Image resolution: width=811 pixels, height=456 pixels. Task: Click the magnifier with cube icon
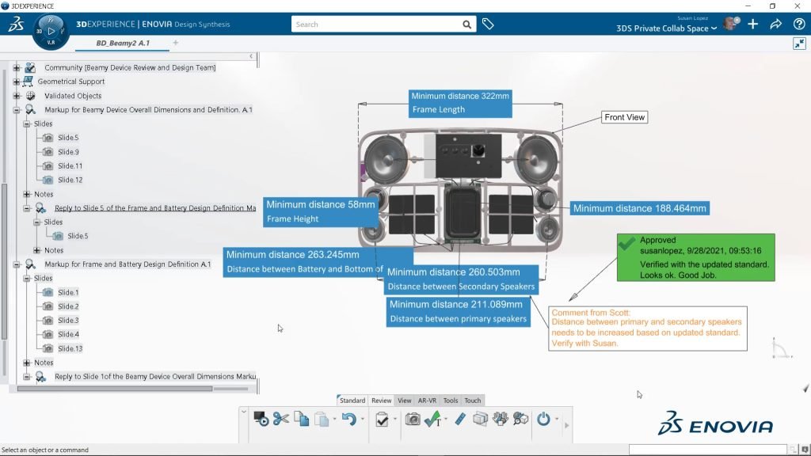click(520, 419)
